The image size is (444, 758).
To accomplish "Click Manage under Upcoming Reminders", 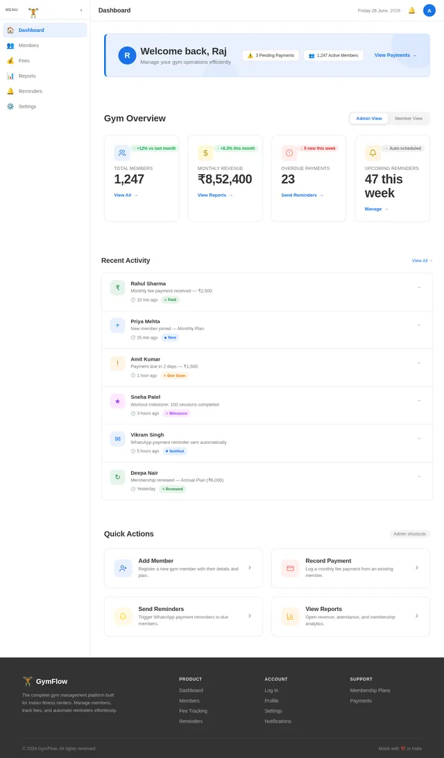I will click(x=376, y=209).
